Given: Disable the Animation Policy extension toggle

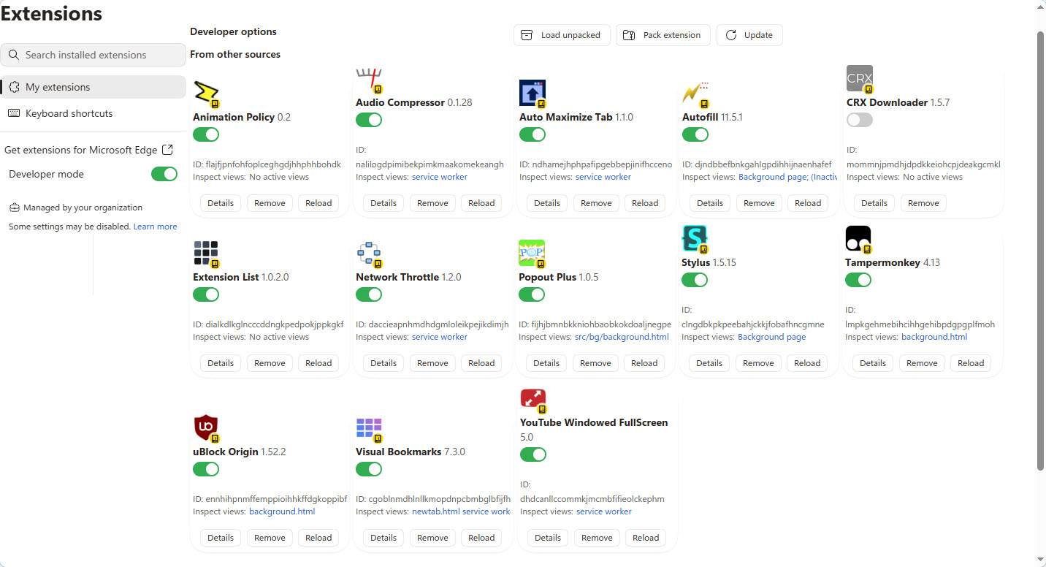Looking at the screenshot, I should 206,134.
